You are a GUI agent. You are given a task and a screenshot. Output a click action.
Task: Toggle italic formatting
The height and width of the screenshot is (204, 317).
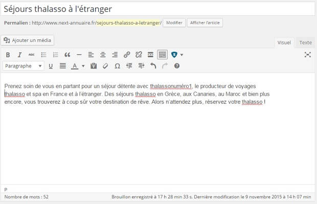pos(19,55)
